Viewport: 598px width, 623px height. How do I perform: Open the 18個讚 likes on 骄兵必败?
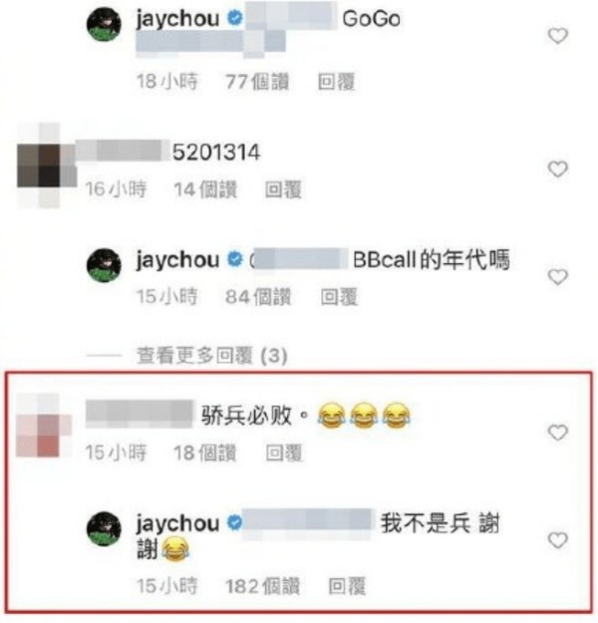tap(205, 453)
